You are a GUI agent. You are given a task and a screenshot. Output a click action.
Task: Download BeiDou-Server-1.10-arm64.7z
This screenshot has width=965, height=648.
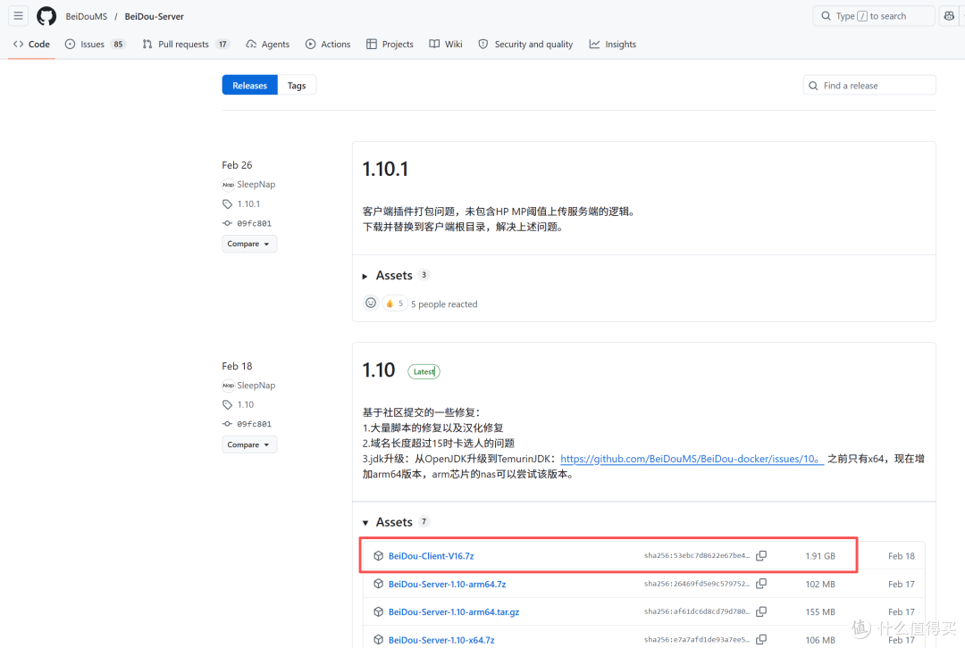tap(448, 584)
